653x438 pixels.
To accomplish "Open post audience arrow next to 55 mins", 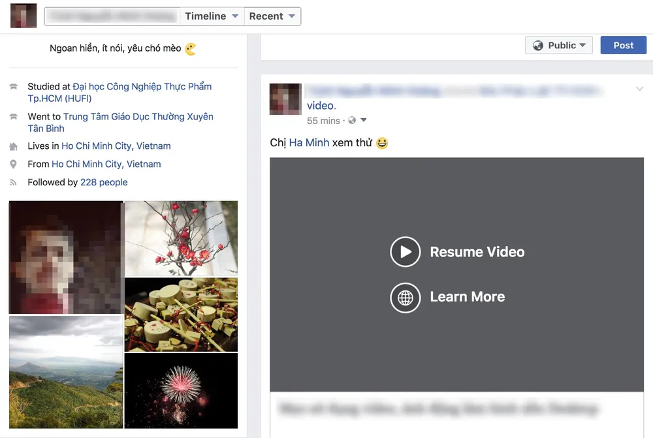I will (364, 121).
